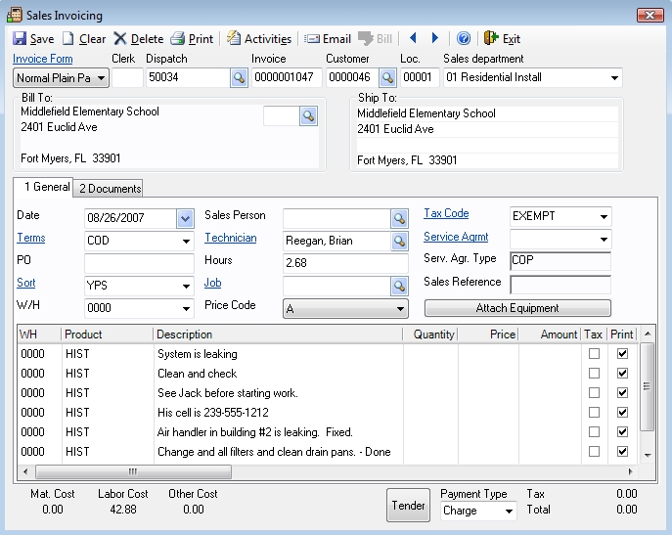The width and height of the screenshot is (672, 535).
Task: Select the 1 General tab
Action: click(45, 188)
